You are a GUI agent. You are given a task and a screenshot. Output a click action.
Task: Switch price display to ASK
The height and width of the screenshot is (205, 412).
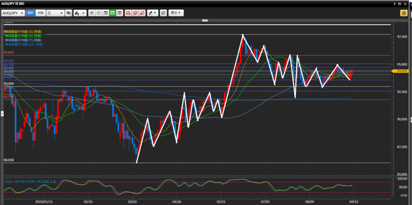pos(41,13)
